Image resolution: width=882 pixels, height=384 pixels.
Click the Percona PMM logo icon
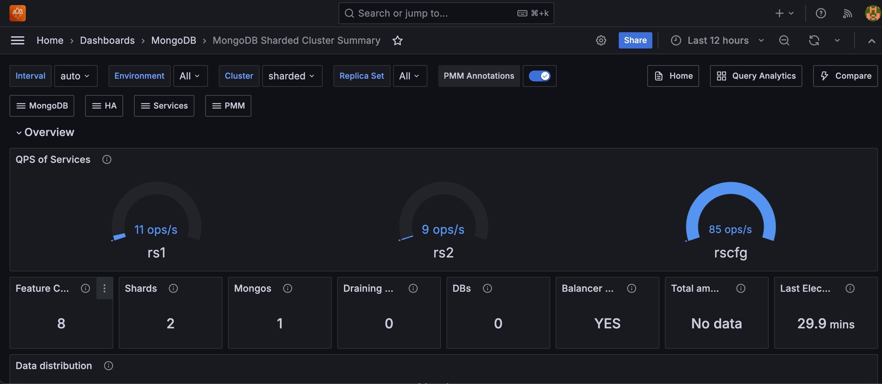17,13
